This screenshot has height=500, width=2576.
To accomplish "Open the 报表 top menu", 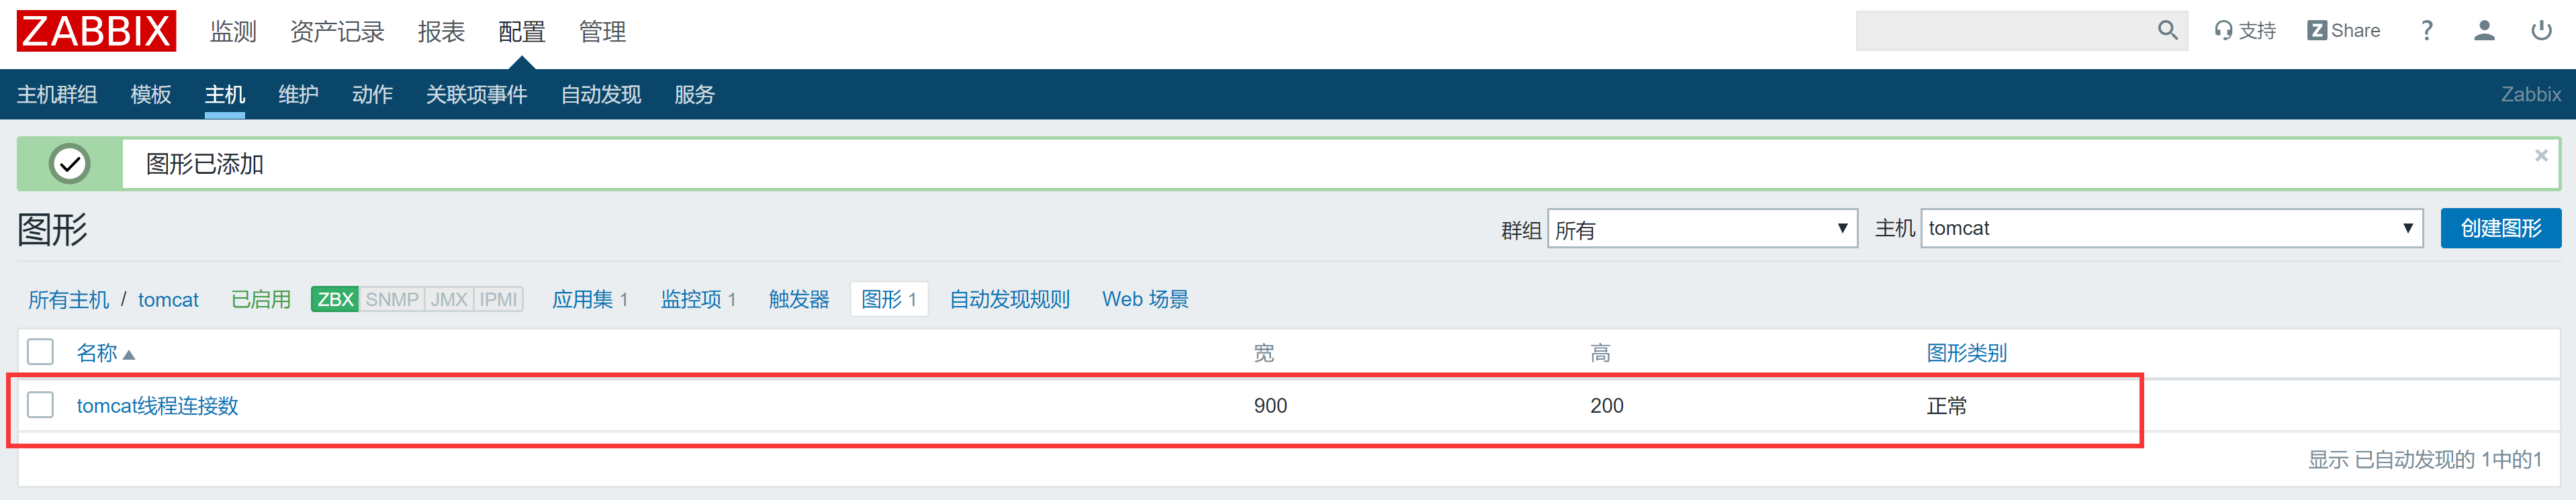I will (441, 32).
